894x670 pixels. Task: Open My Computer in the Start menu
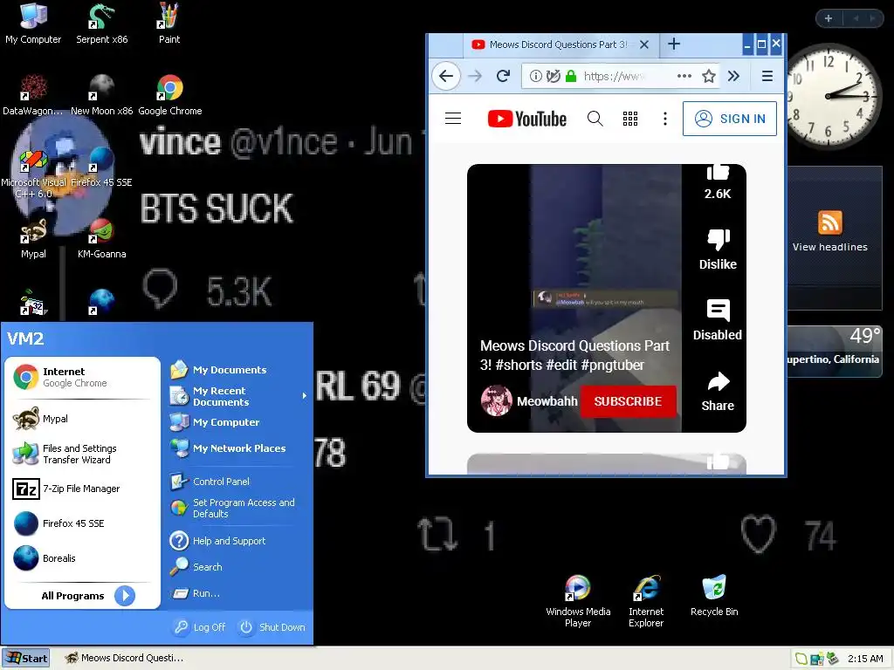tap(237, 422)
